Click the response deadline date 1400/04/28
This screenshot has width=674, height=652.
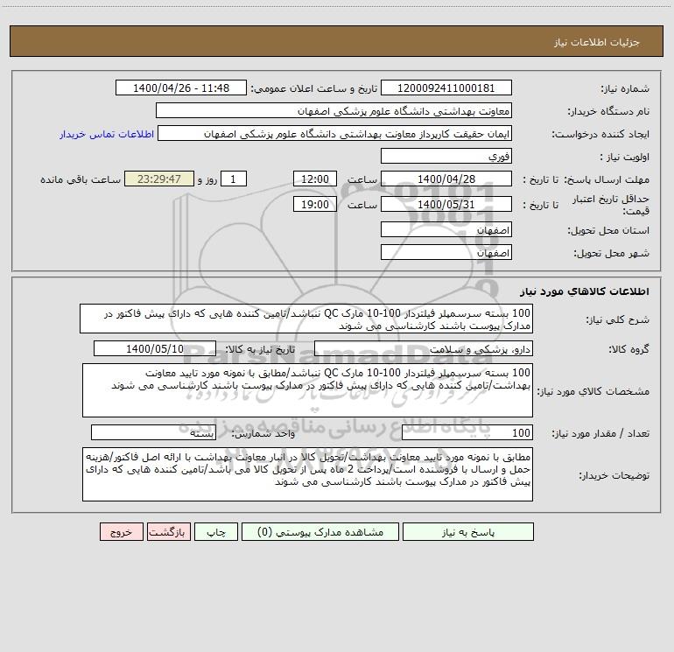click(446, 179)
